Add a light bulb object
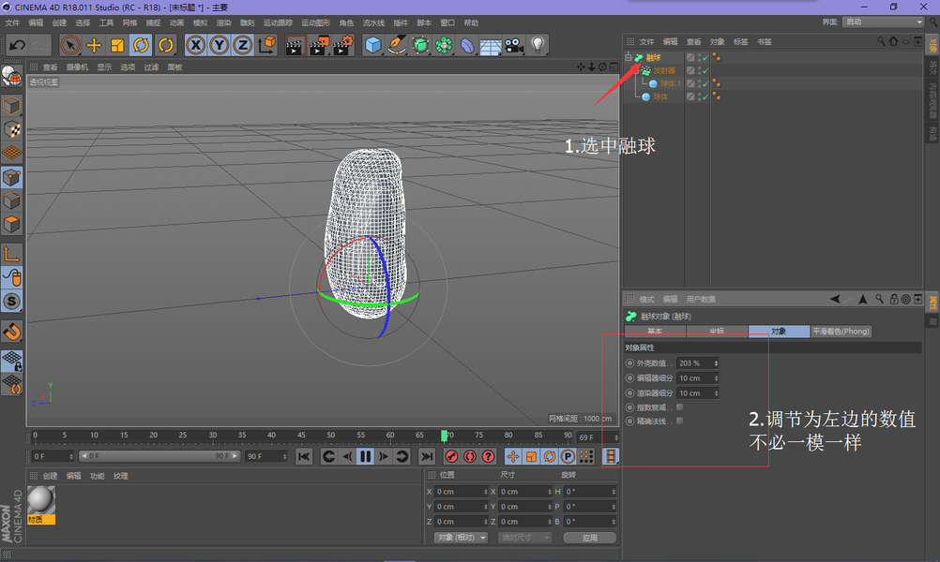The width and height of the screenshot is (940, 562). pos(538,45)
